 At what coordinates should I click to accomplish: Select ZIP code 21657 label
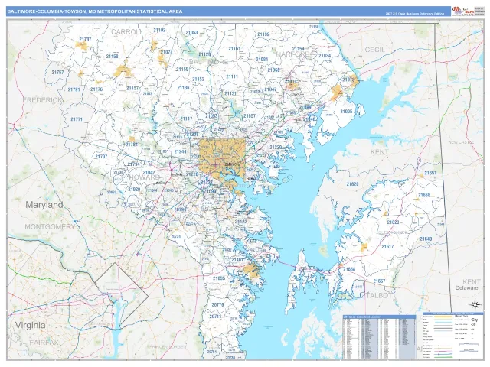(379, 281)
